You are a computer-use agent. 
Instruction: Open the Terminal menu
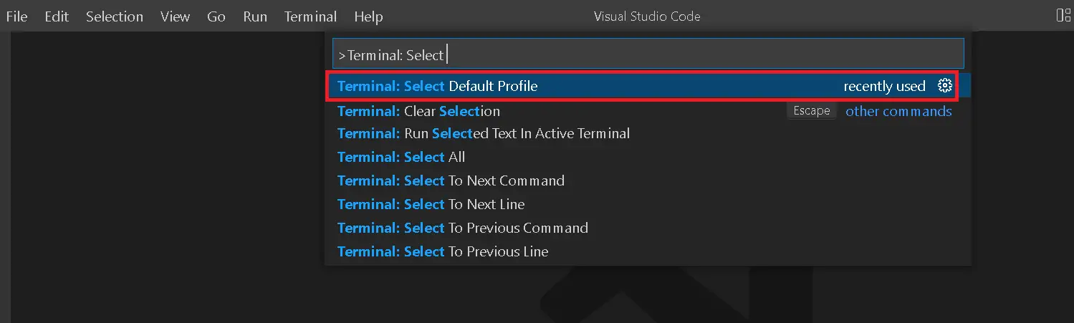pyautogui.click(x=310, y=16)
